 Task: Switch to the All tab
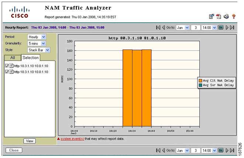tap(13, 58)
